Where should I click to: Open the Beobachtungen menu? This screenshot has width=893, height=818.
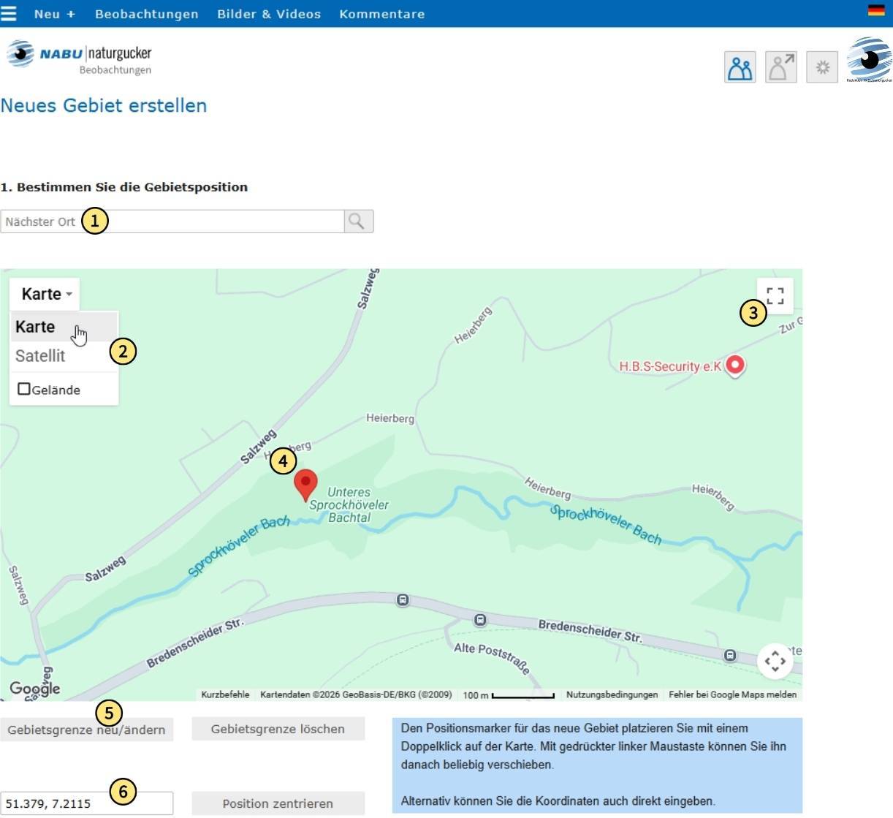pos(147,14)
